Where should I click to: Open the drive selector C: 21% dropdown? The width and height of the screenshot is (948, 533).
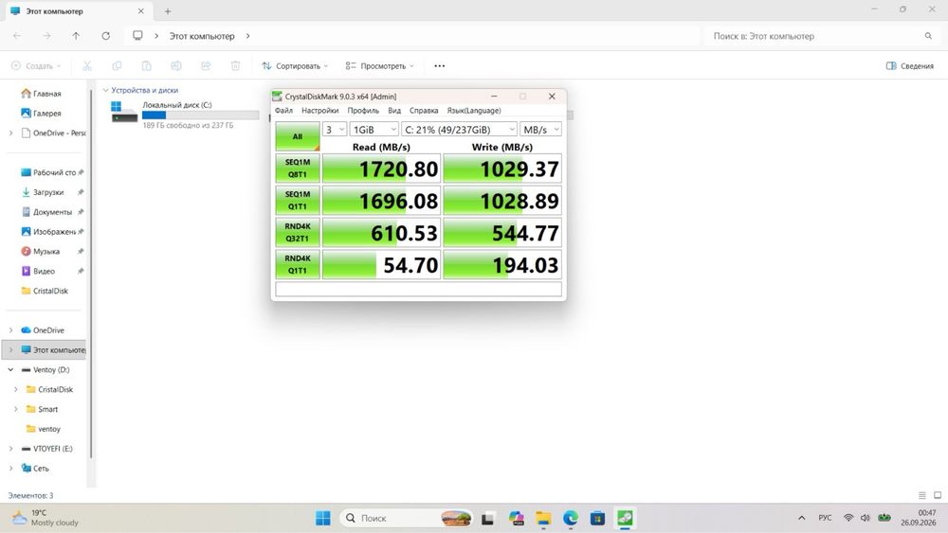pyautogui.click(x=460, y=129)
